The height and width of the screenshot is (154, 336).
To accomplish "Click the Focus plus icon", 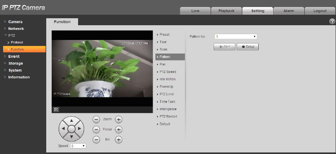I will 118,130.
